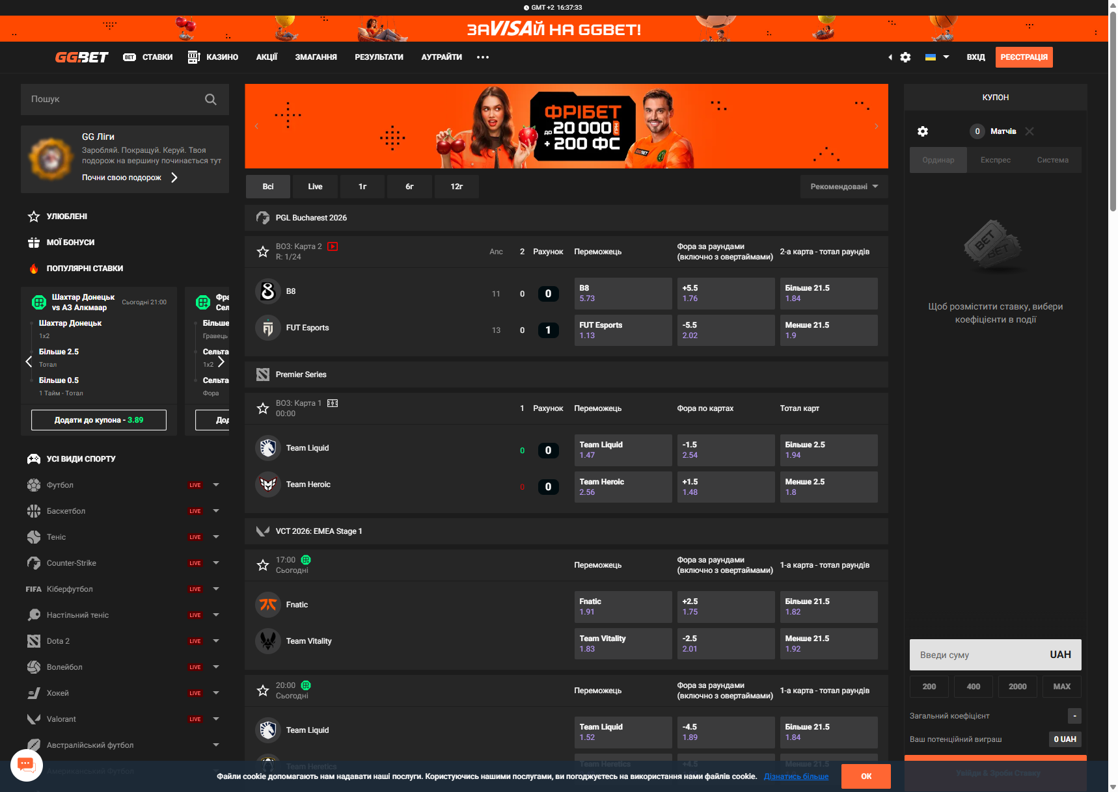This screenshot has width=1118, height=792.
Task: Click Почни свою подорож GG Ліги link
Action: click(130, 178)
